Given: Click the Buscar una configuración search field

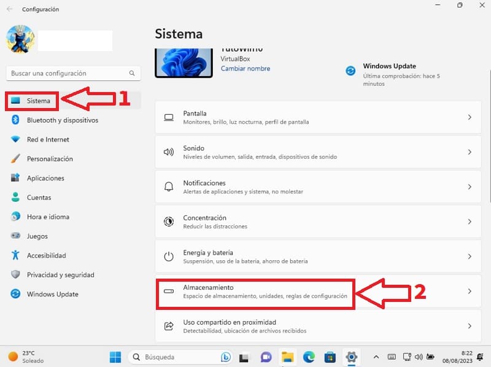Looking at the screenshot, I should click(69, 73).
